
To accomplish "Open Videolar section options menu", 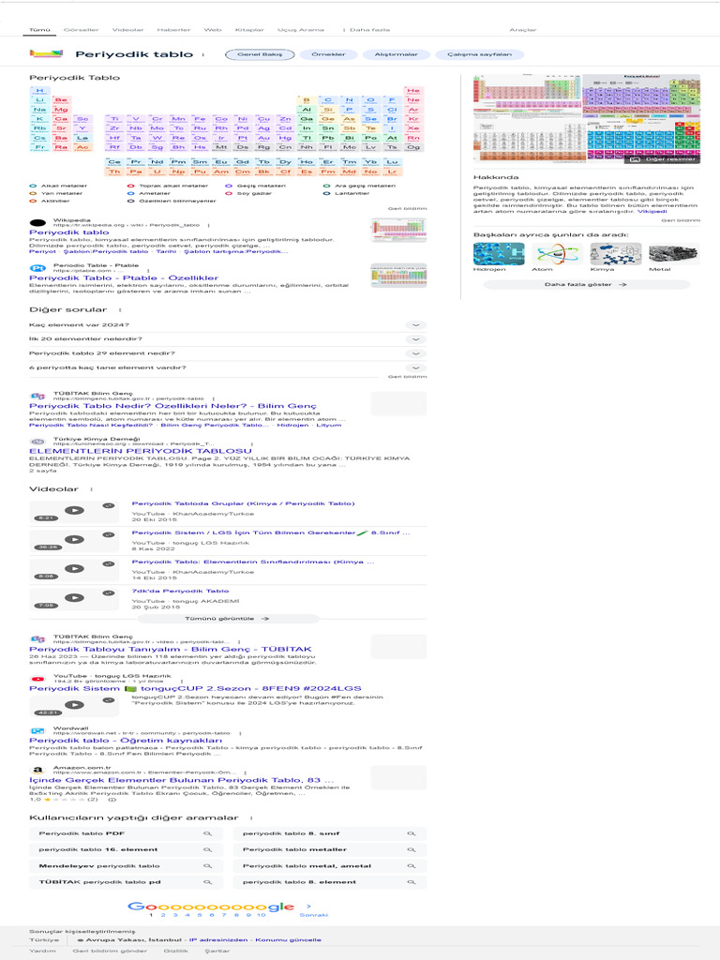I will click(92, 489).
